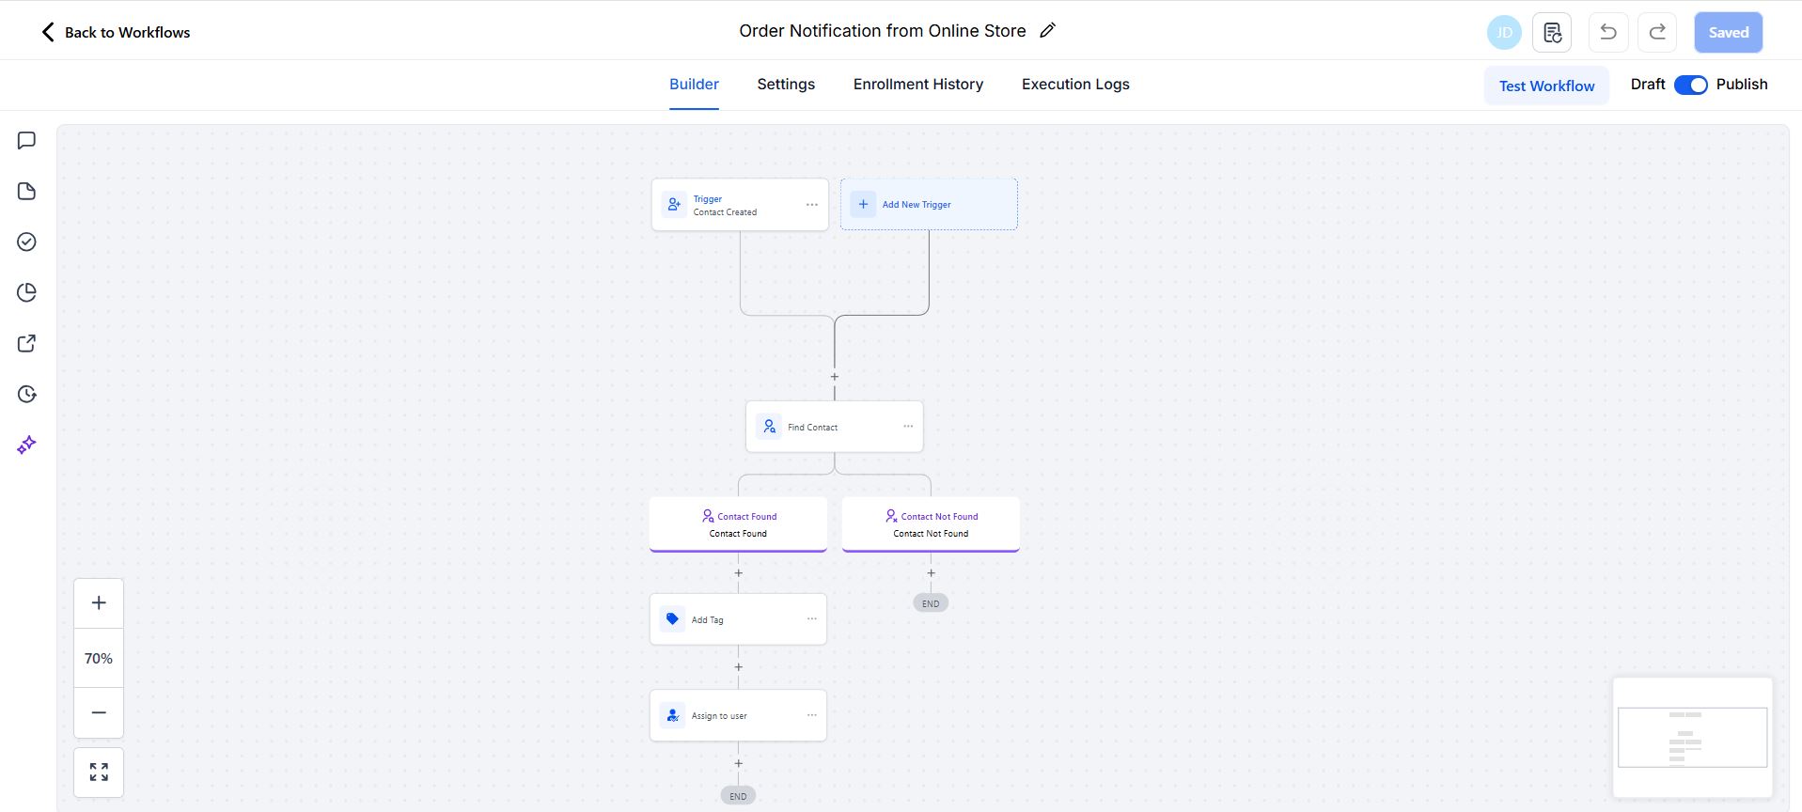Click the pencil icon to rename workflow
Image resolution: width=1802 pixels, height=812 pixels.
pos(1047,31)
